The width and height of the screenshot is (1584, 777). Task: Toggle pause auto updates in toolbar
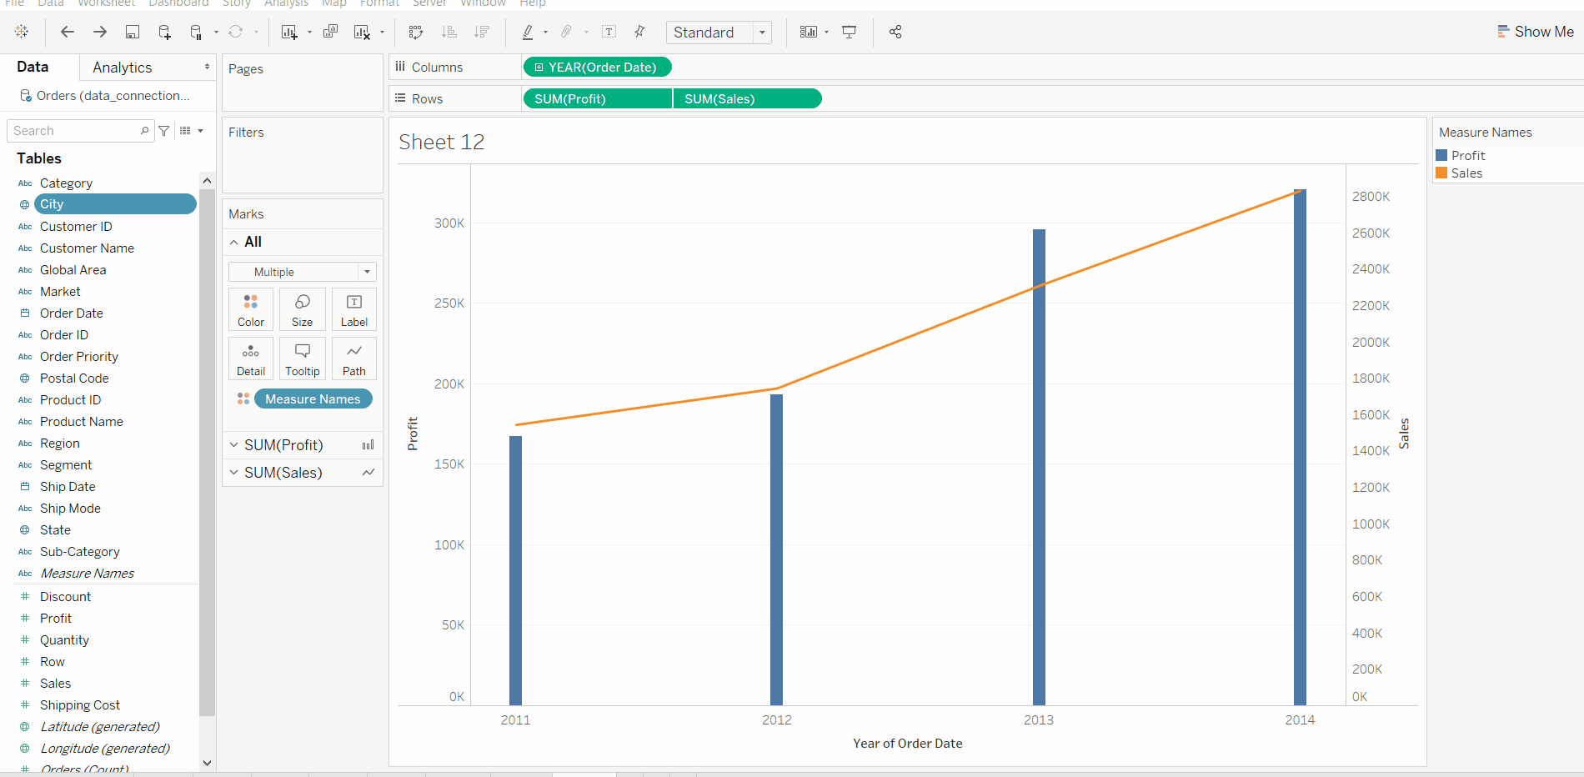[x=196, y=32]
